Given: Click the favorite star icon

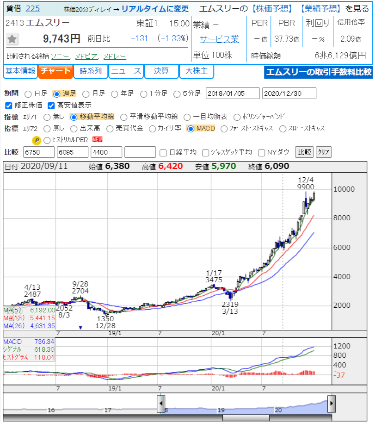Looking at the screenshot, I should 12,39.
